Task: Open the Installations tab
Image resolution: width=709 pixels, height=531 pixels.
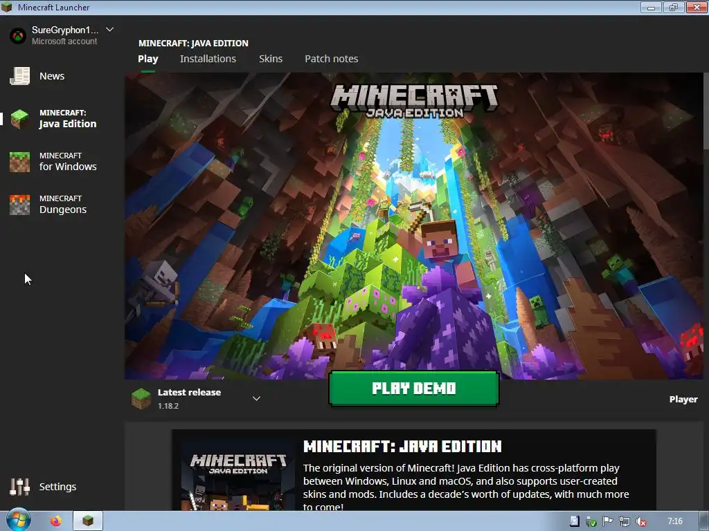Action: pyautogui.click(x=208, y=59)
